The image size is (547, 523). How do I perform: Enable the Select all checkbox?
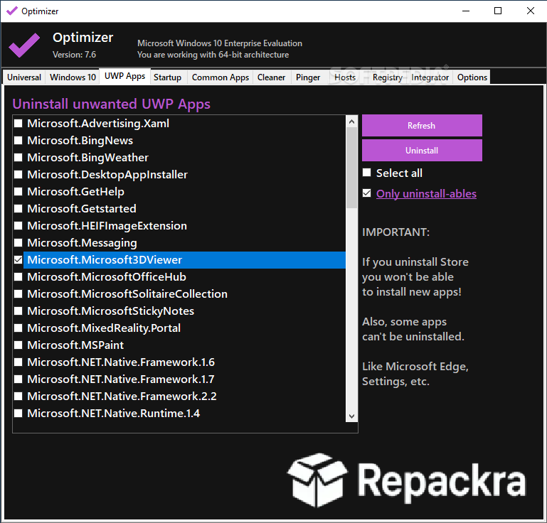(366, 173)
